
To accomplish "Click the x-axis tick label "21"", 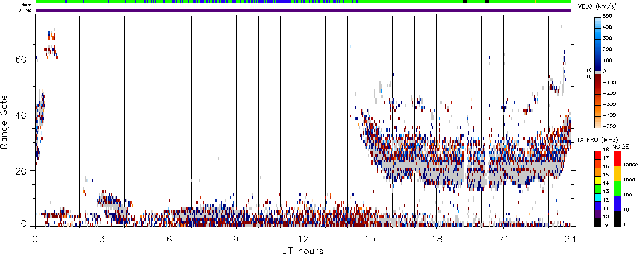I will pyautogui.click(x=503, y=238).
